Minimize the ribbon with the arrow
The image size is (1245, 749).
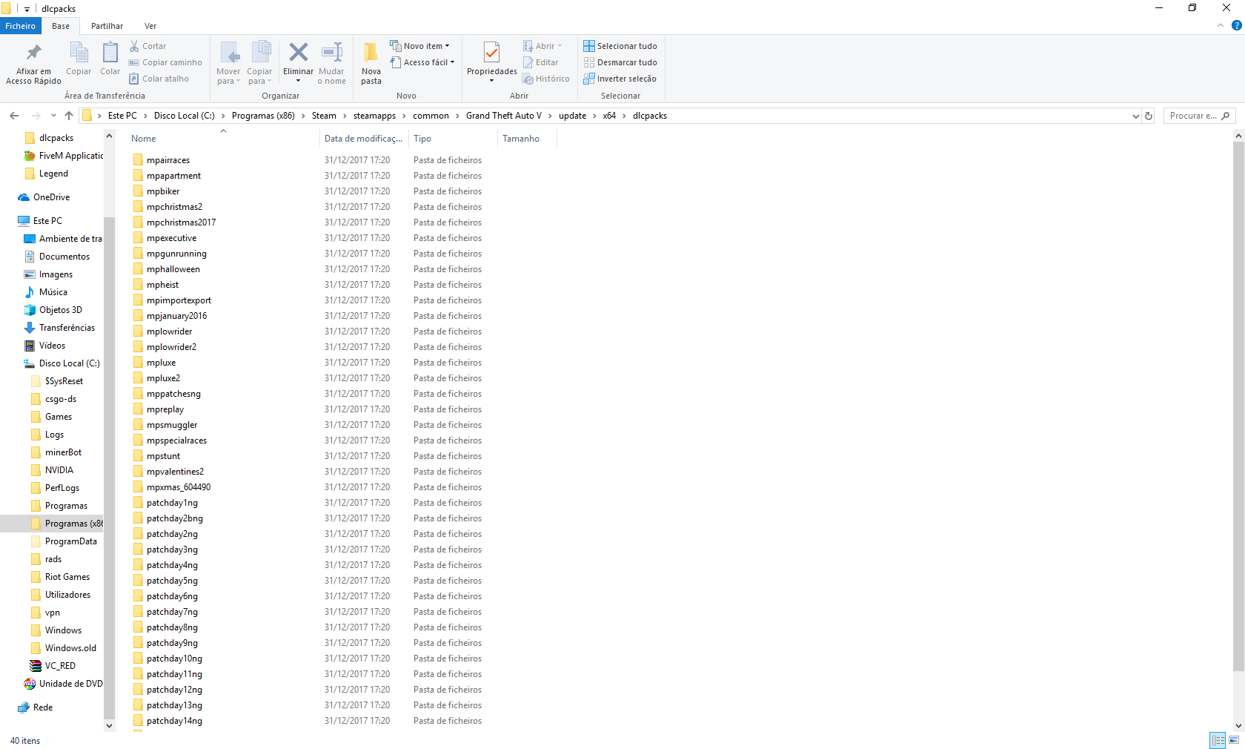pos(1220,25)
